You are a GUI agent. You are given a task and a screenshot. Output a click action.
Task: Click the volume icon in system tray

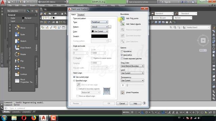click(199, 118)
